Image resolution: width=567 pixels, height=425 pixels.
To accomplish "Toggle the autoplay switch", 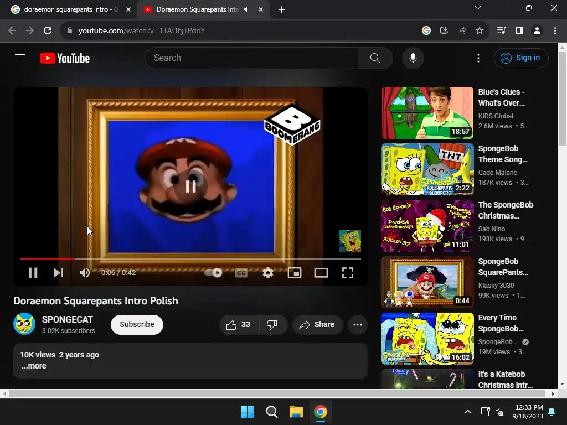I will click(213, 273).
